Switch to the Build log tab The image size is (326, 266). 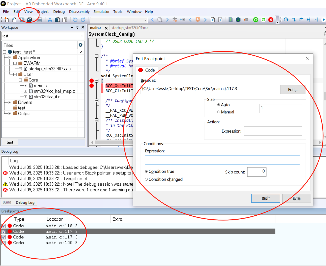coord(7,202)
